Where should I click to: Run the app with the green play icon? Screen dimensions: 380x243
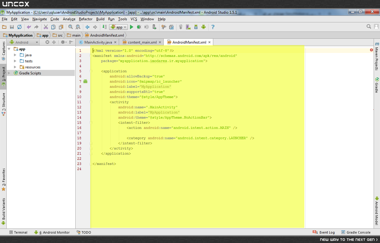[132, 27]
